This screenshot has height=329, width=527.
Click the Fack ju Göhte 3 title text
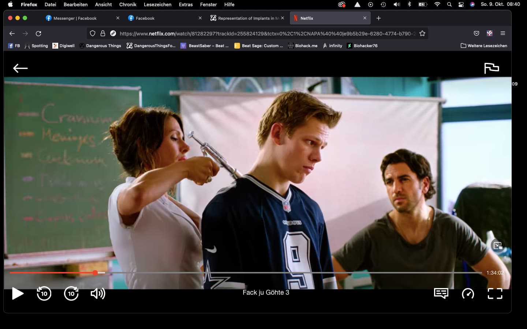(x=266, y=292)
